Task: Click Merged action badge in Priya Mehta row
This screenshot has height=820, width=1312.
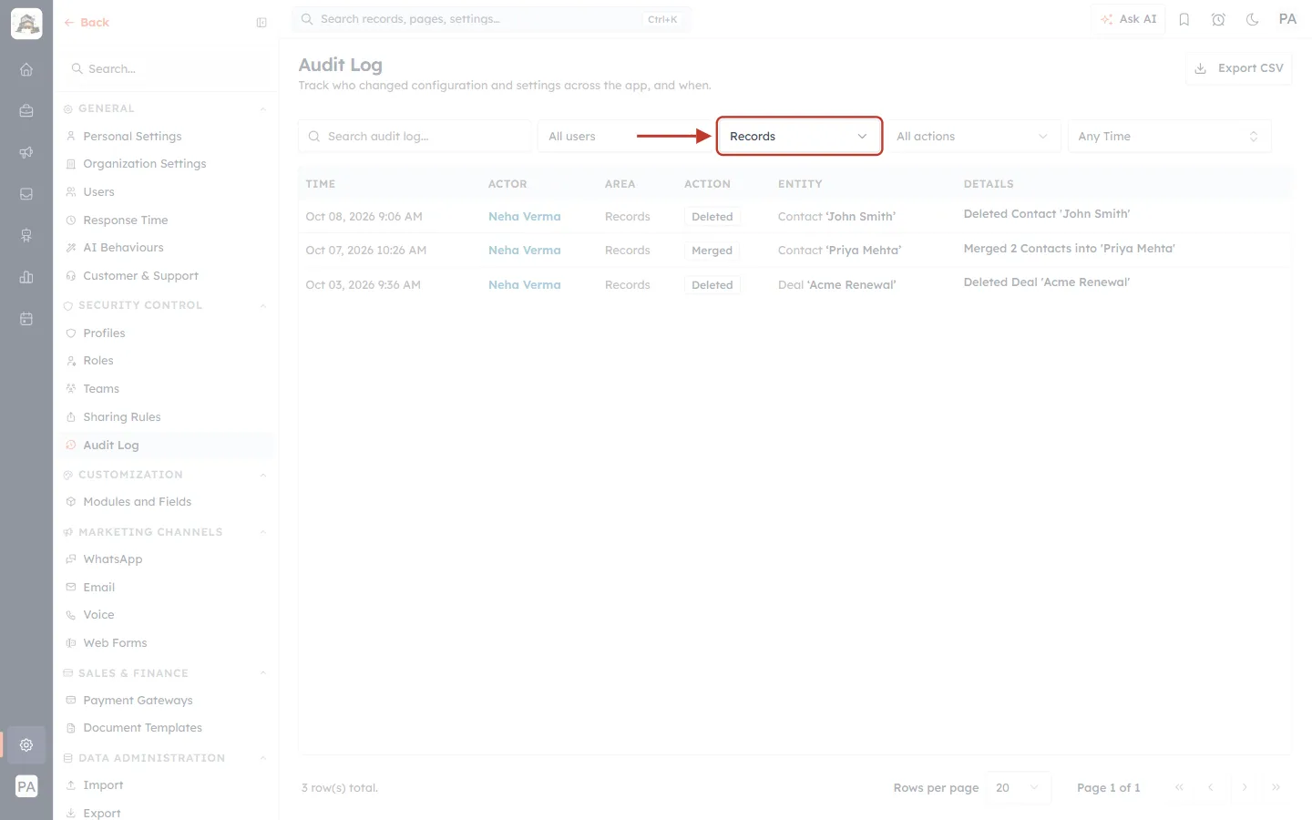Action: (712, 251)
